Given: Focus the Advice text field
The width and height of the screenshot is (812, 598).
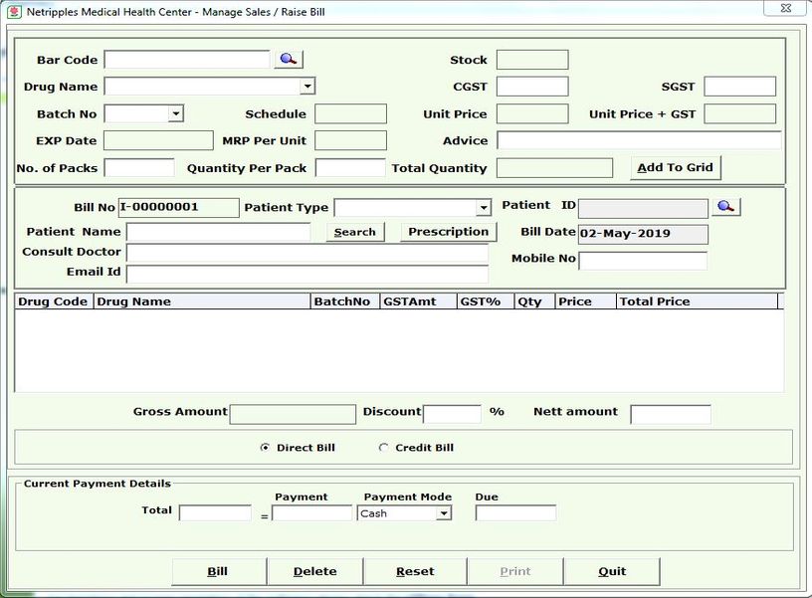Looking at the screenshot, I should point(639,140).
